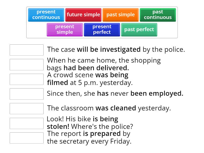
Task: Click the 'Since then, she has never' sentence
Action: pos(115,94)
